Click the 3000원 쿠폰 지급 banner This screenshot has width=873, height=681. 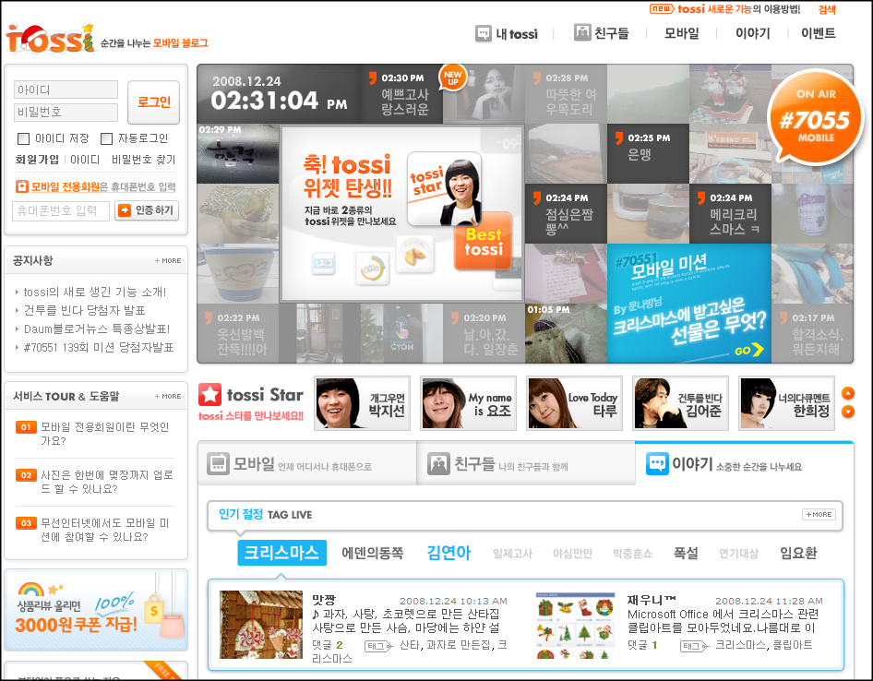click(x=96, y=610)
